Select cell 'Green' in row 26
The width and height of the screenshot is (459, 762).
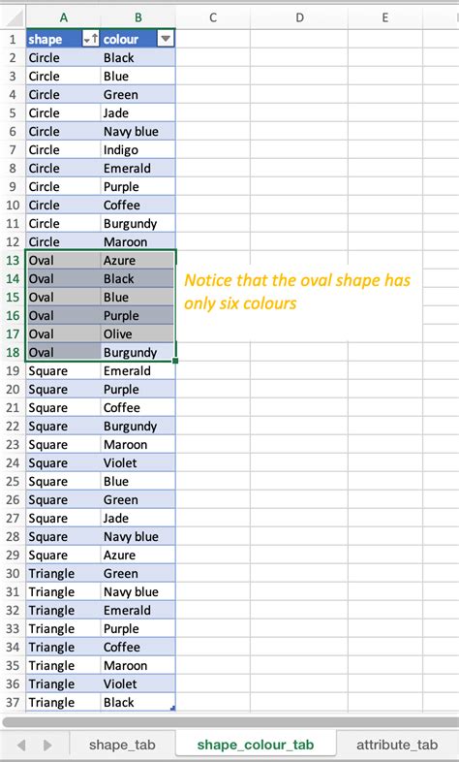[x=138, y=500]
